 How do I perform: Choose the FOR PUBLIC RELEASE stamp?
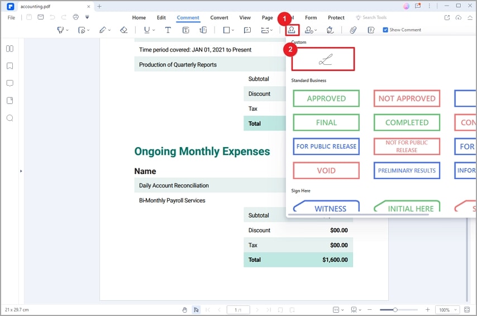click(x=326, y=147)
